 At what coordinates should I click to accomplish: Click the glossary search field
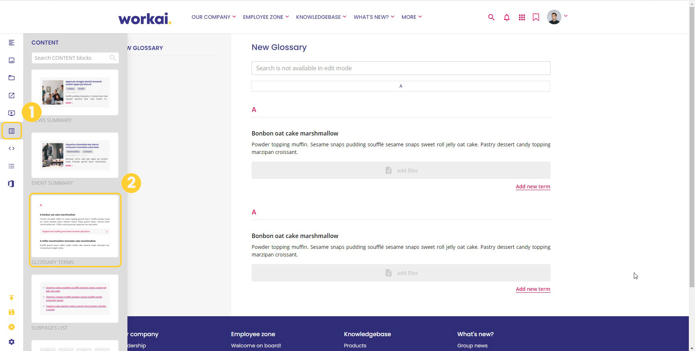coord(401,68)
